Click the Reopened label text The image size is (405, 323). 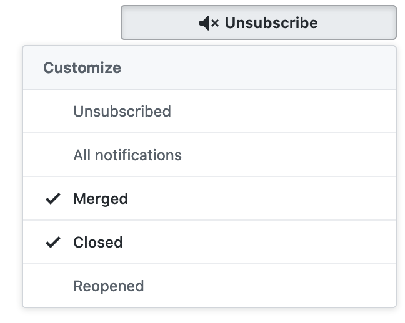point(109,286)
